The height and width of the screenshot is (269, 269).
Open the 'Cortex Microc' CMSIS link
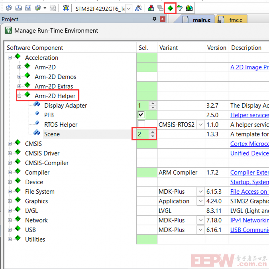click(250, 144)
